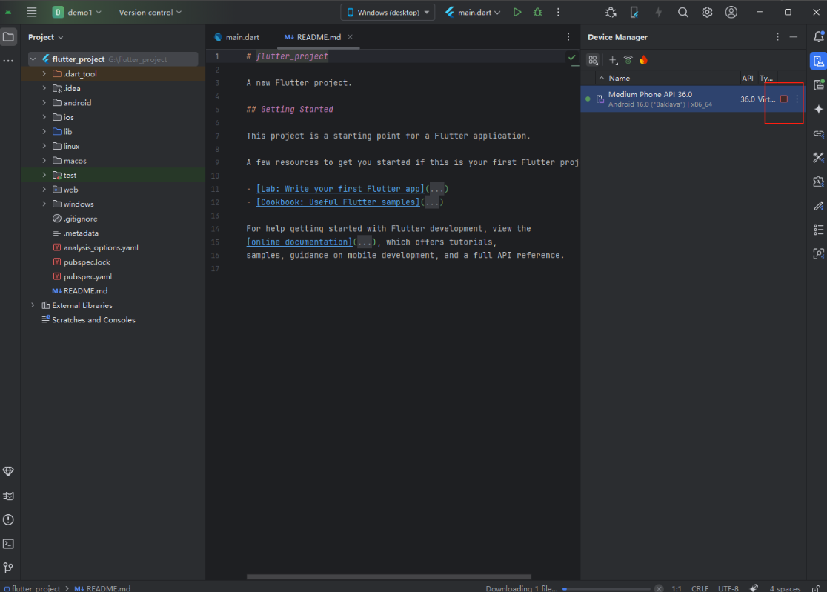Viewport: 827px width, 592px height.
Task: Expand the lib folder
Action: [44, 132]
